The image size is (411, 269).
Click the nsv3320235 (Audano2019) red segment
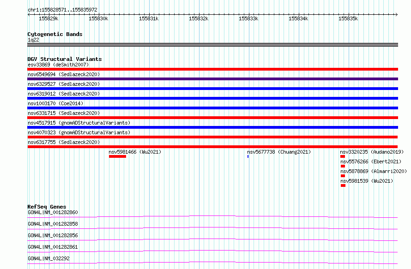coord(343,156)
